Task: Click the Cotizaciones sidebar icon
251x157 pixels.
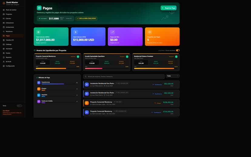Action: coord(4,23)
